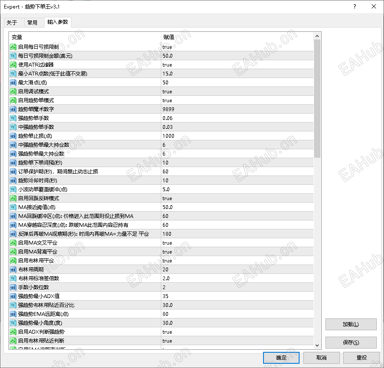The height and width of the screenshot is (368, 384).
Task: Click the icon beside 趋势单止损(点)
Action: [x=13, y=136]
